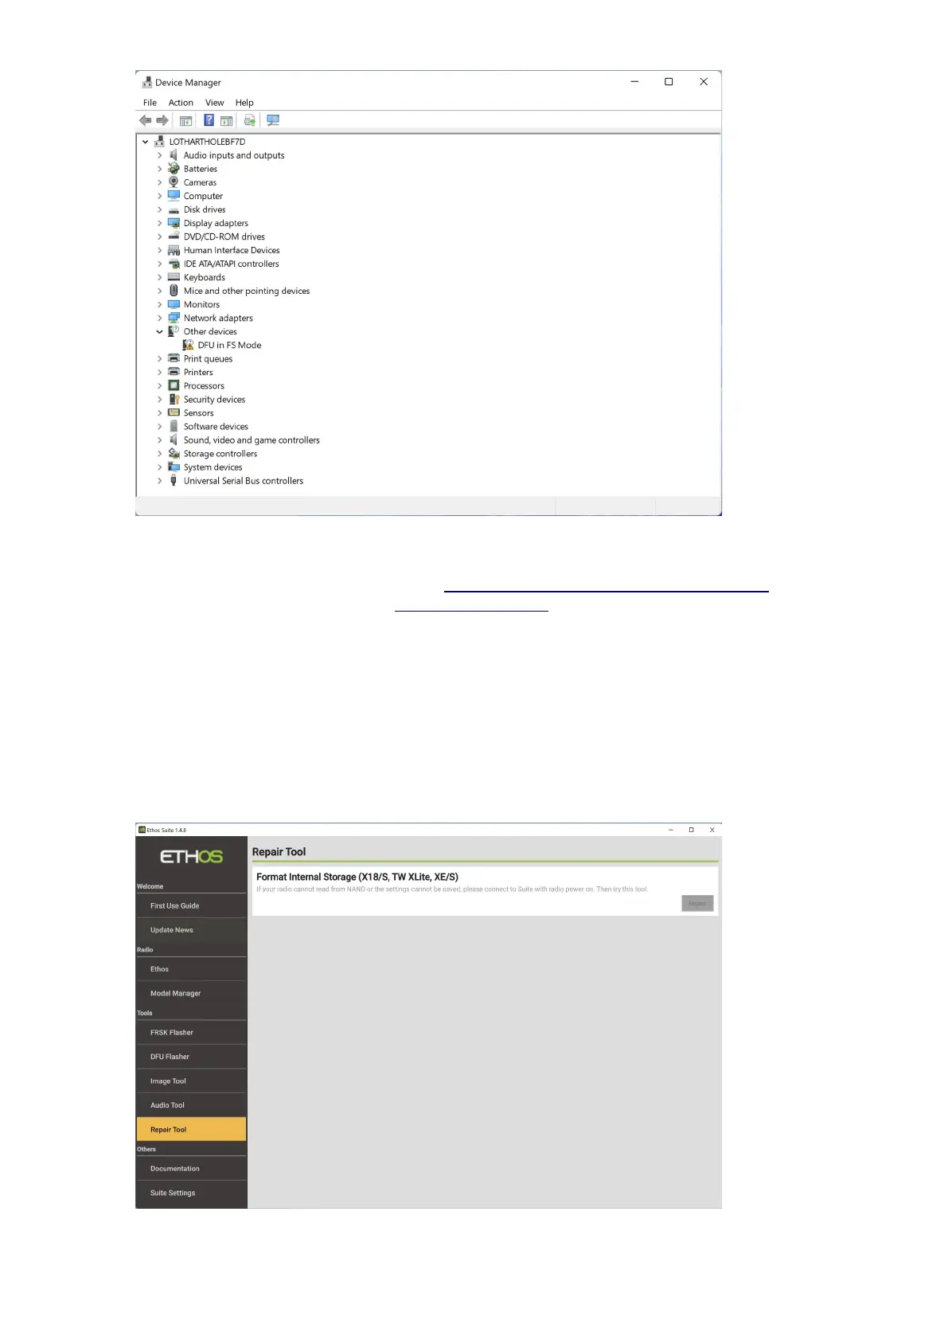Select DFU in FS Mode device

[229, 345]
